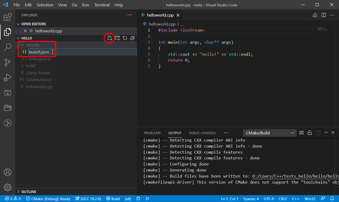339x202 pixels.
Task: Split the editor to the right
Action: pos(324,15)
